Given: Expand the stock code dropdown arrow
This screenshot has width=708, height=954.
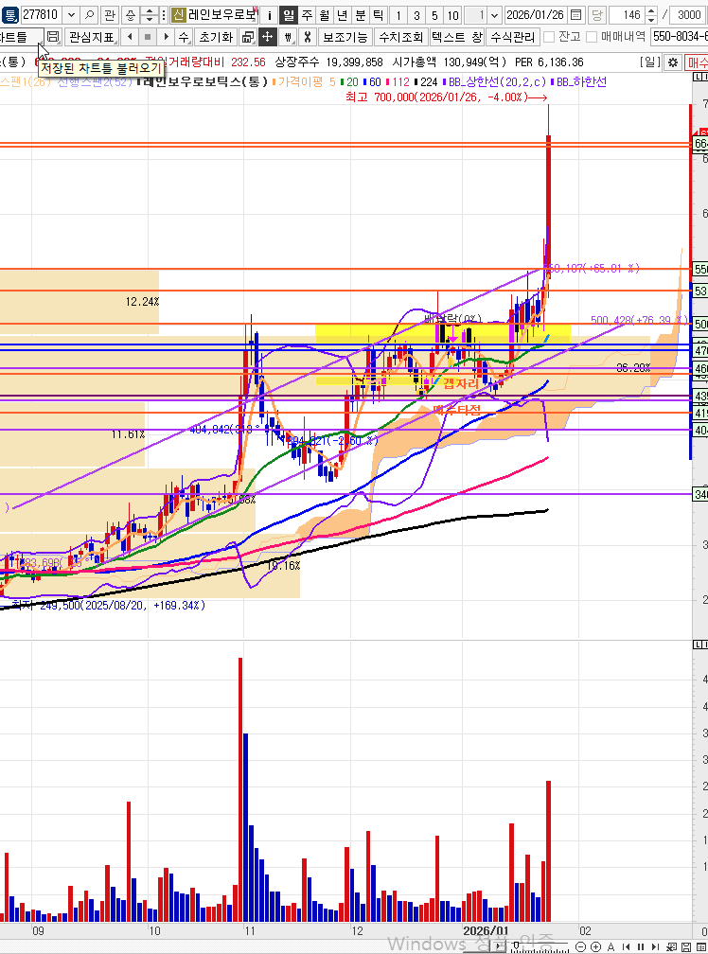Looking at the screenshot, I should pos(71,15).
